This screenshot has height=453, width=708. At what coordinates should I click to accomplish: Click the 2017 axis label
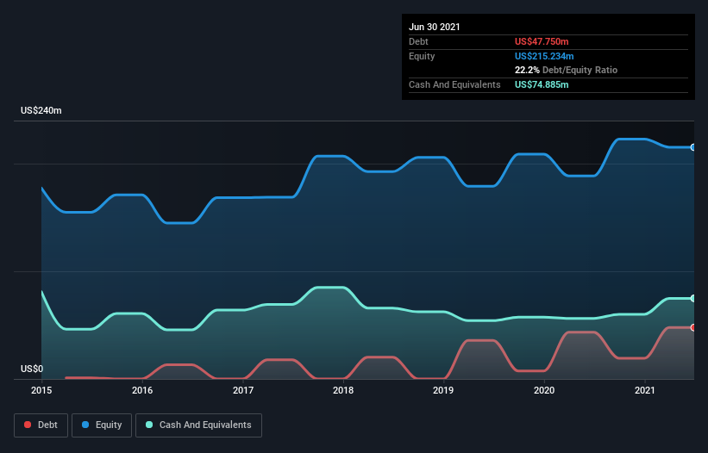[243, 390]
